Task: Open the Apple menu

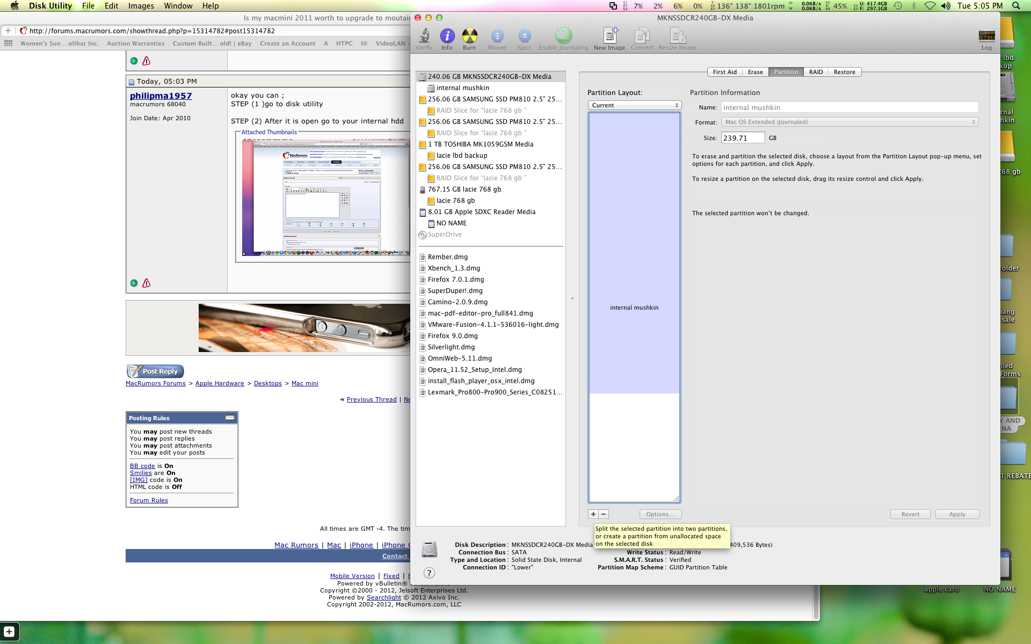Action: pos(14,6)
